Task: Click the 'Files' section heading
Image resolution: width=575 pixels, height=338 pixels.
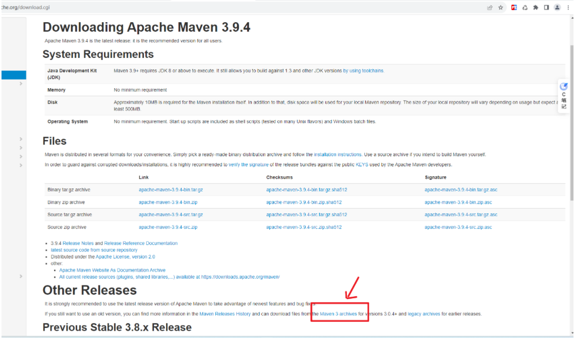Action: (54, 141)
